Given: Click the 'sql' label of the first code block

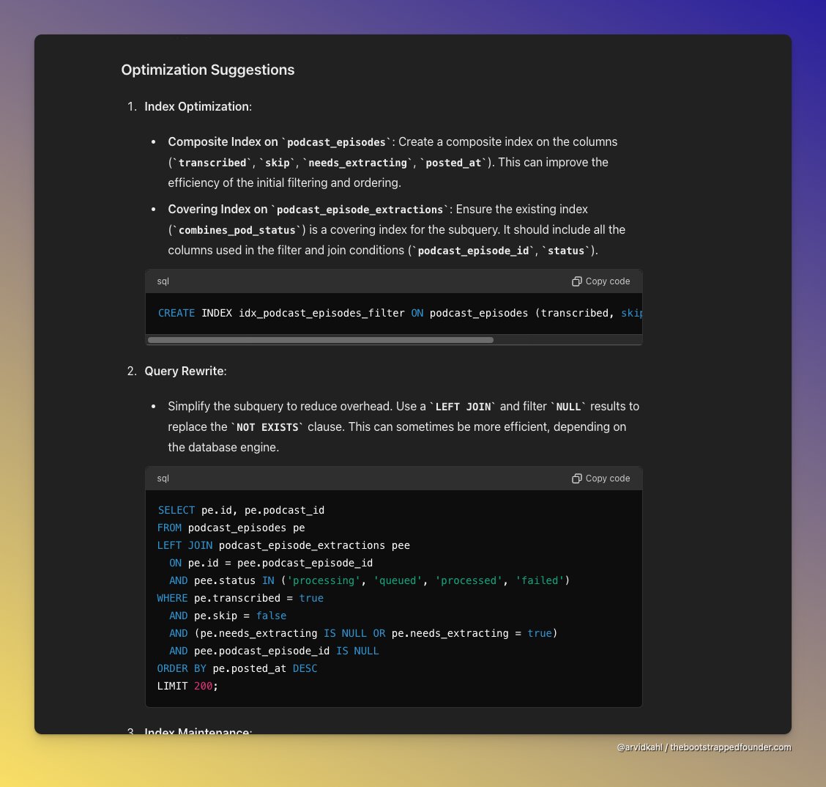Looking at the screenshot, I should pyautogui.click(x=163, y=281).
